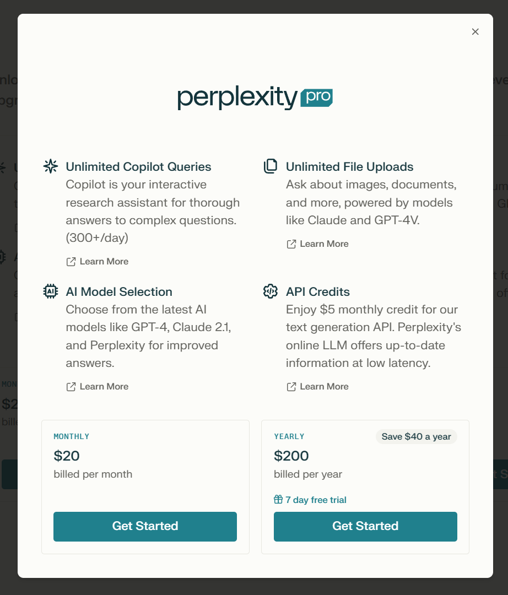Viewport: 508px width, 595px height.
Task: Open Learn More for AI Model Selection
Action: pyautogui.click(x=104, y=387)
